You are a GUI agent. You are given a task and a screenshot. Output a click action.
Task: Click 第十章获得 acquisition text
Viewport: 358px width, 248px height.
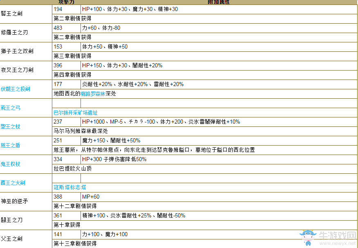(x=67, y=225)
